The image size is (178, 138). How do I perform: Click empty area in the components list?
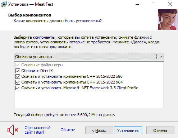[89, 99]
